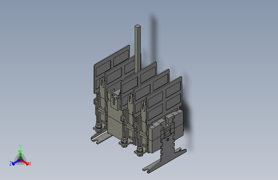Viewport: 278px width, 180px height.
Task: Select the tall vertical square rod
Action: point(138,49)
